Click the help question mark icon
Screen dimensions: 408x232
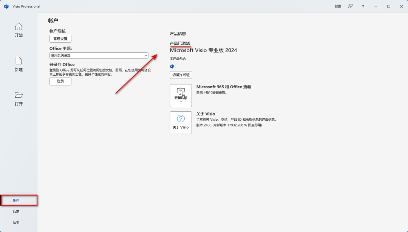[x=363, y=6]
